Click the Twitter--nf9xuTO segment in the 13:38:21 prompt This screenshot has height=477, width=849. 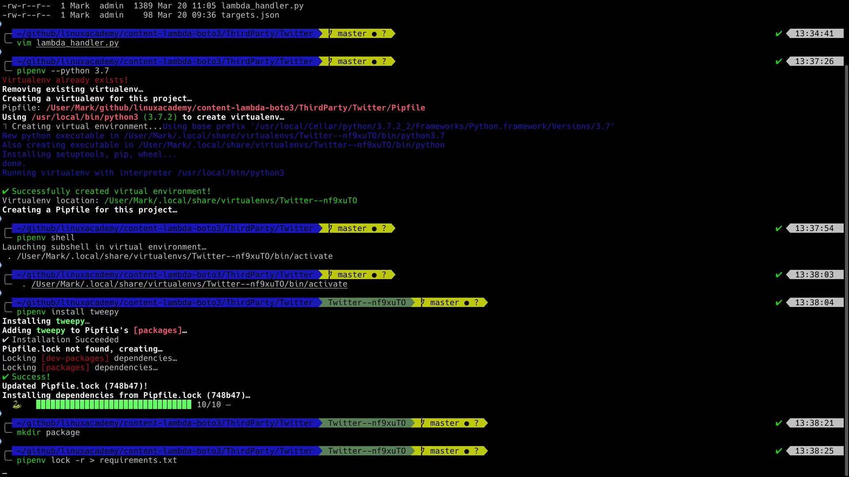coord(367,423)
